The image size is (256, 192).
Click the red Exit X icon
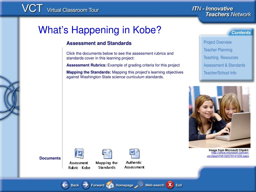tap(170, 185)
